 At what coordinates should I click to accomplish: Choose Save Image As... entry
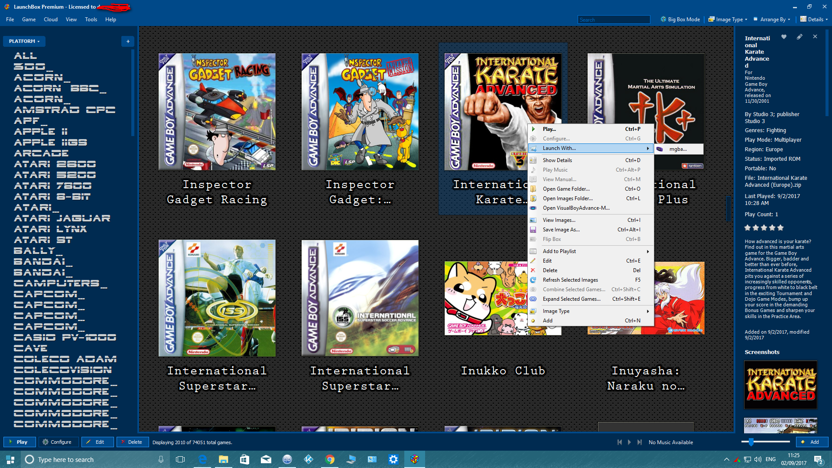click(x=591, y=230)
